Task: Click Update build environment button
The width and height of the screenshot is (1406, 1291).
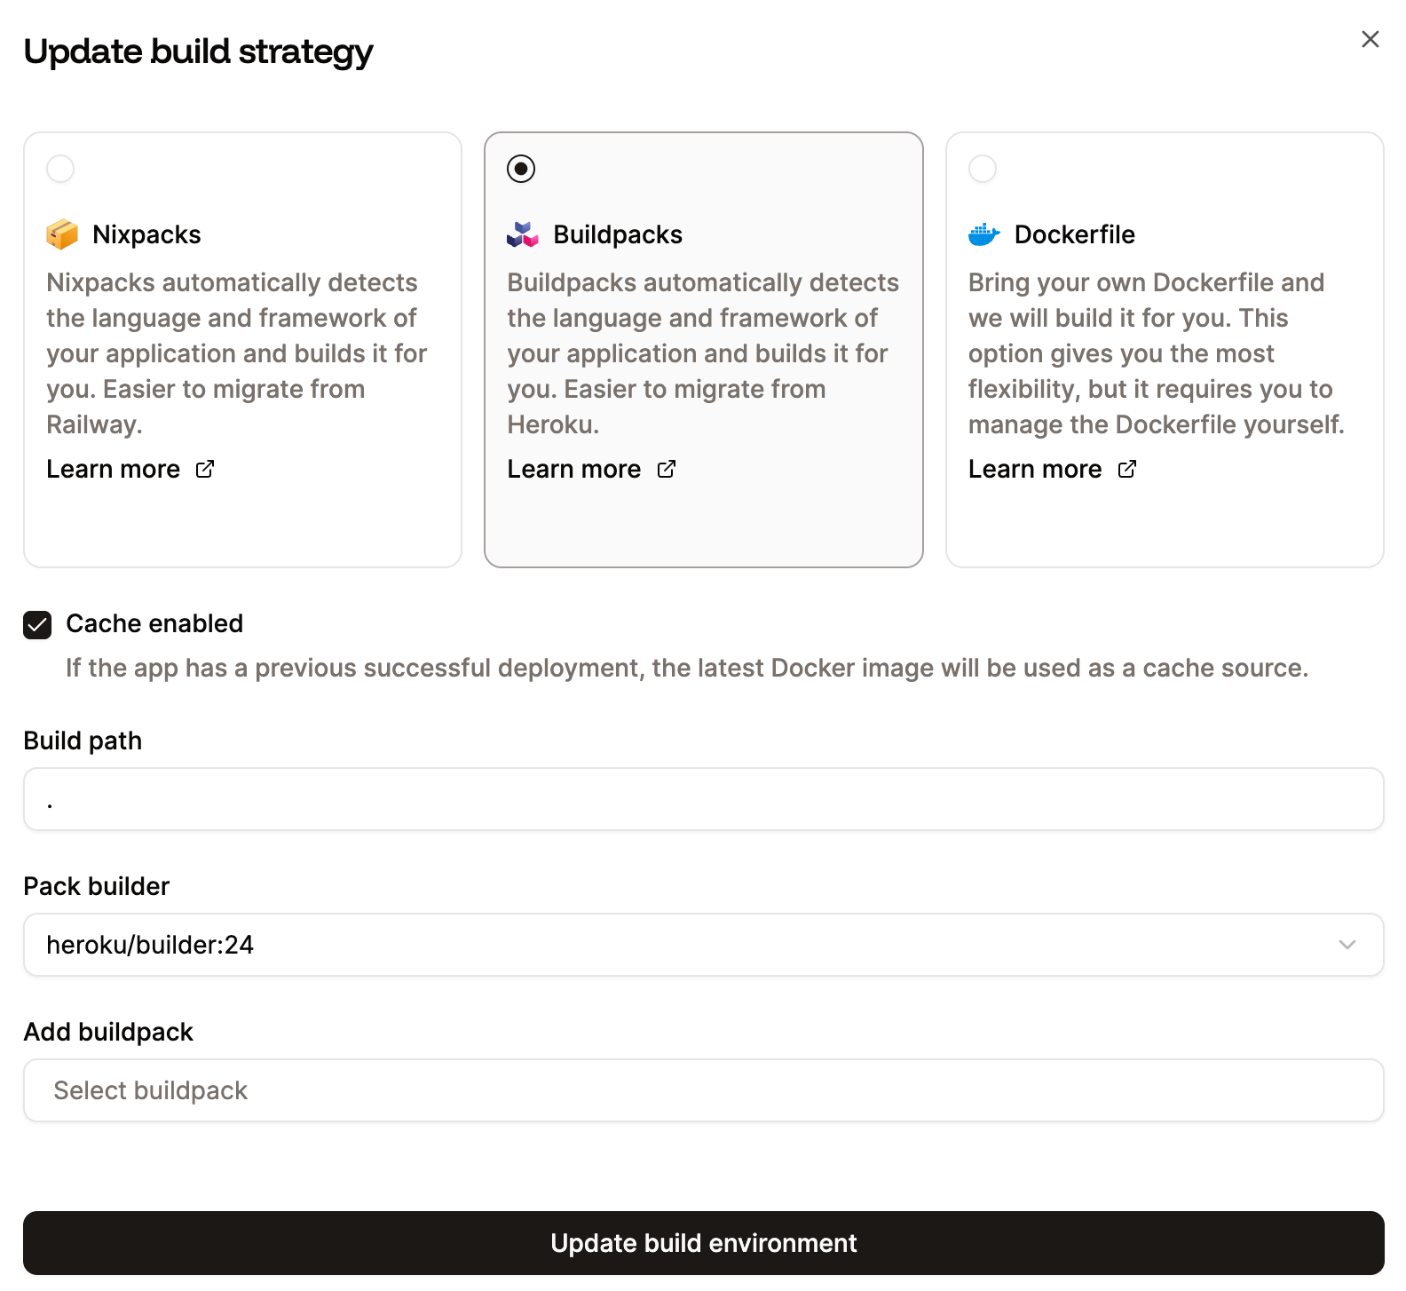Action: click(704, 1243)
